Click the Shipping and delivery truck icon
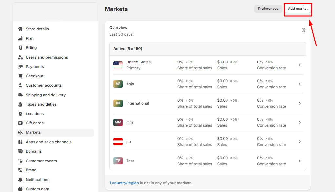 pos(20,95)
